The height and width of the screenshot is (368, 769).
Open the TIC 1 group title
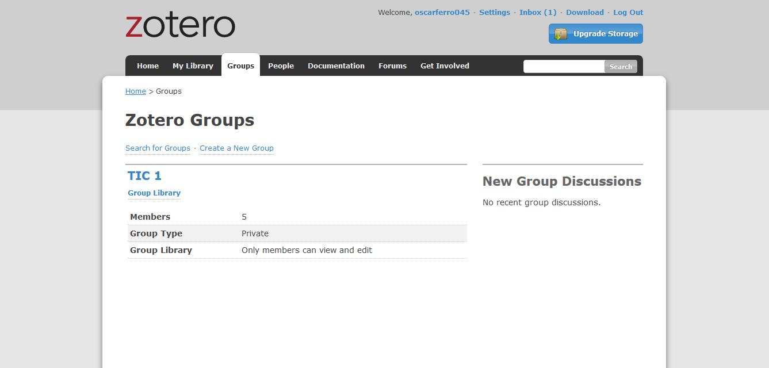coord(144,176)
